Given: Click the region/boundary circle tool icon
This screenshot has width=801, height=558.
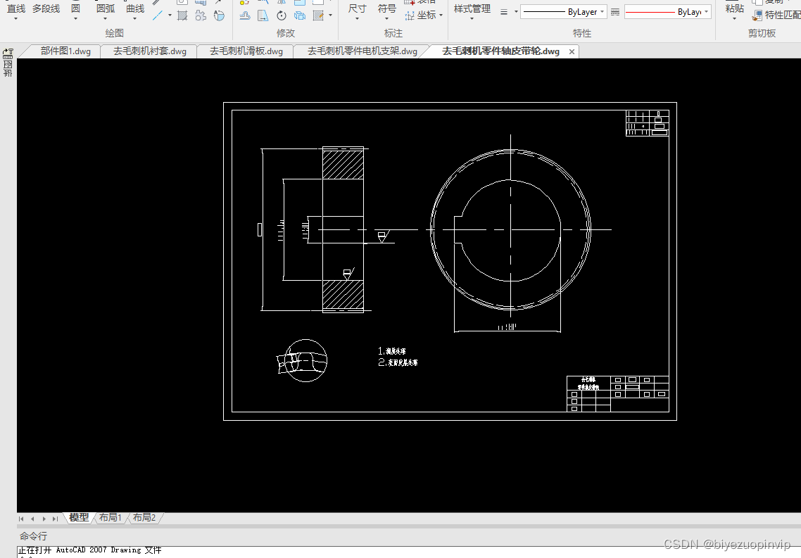Looking at the screenshot, I should [219, 15].
